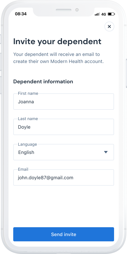
Task: Click the 'Email' field label
Action: (23, 169)
